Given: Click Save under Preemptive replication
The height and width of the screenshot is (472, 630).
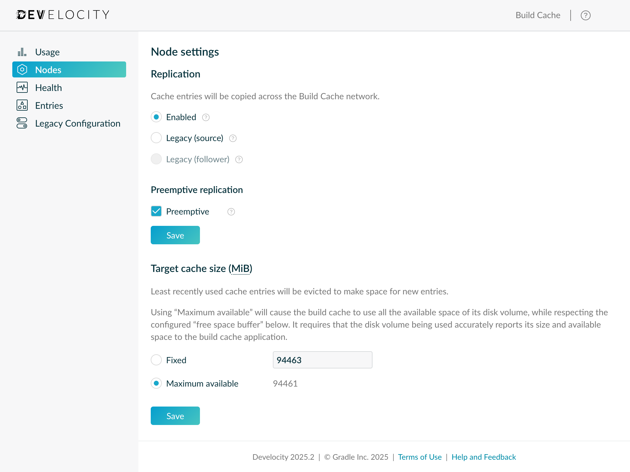Looking at the screenshot, I should pyautogui.click(x=175, y=235).
